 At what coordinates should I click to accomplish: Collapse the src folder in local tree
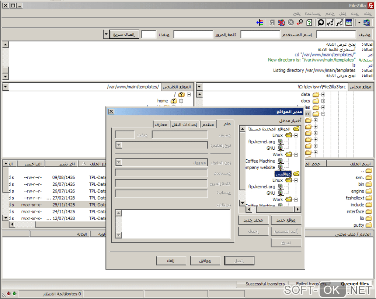pos(323,114)
